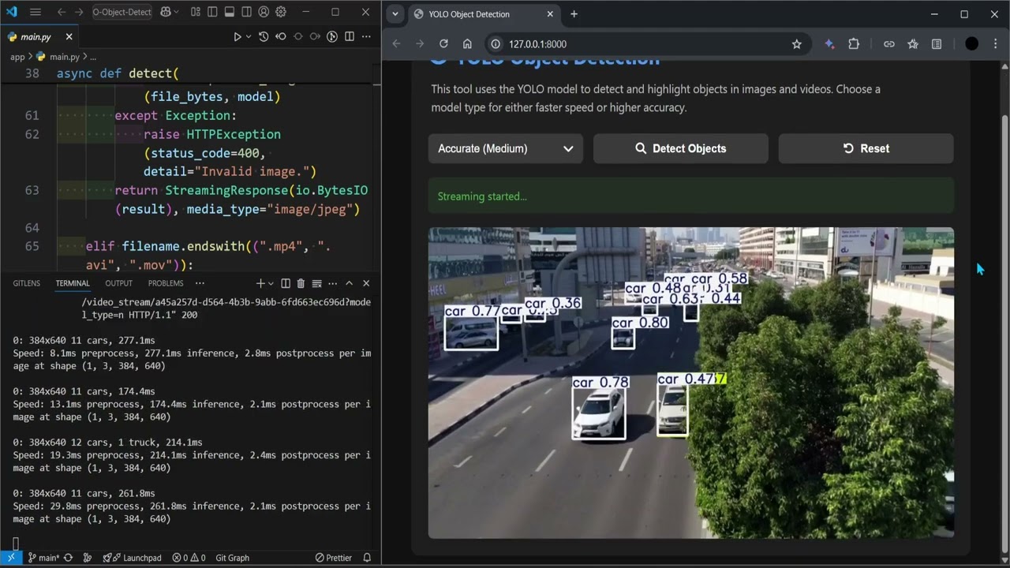Synchronize changes in the status bar
This screenshot has width=1010, height=568.
(69, 558)
